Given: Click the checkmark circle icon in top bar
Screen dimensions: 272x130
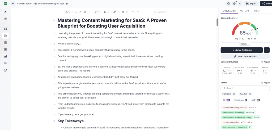Looking at the screenshot, I should tap(229, 3).
